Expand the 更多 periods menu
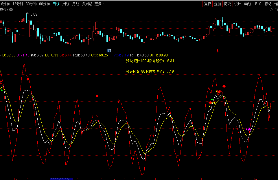The height and width of the screenshot is (180, 278). [x=99, y=4]
